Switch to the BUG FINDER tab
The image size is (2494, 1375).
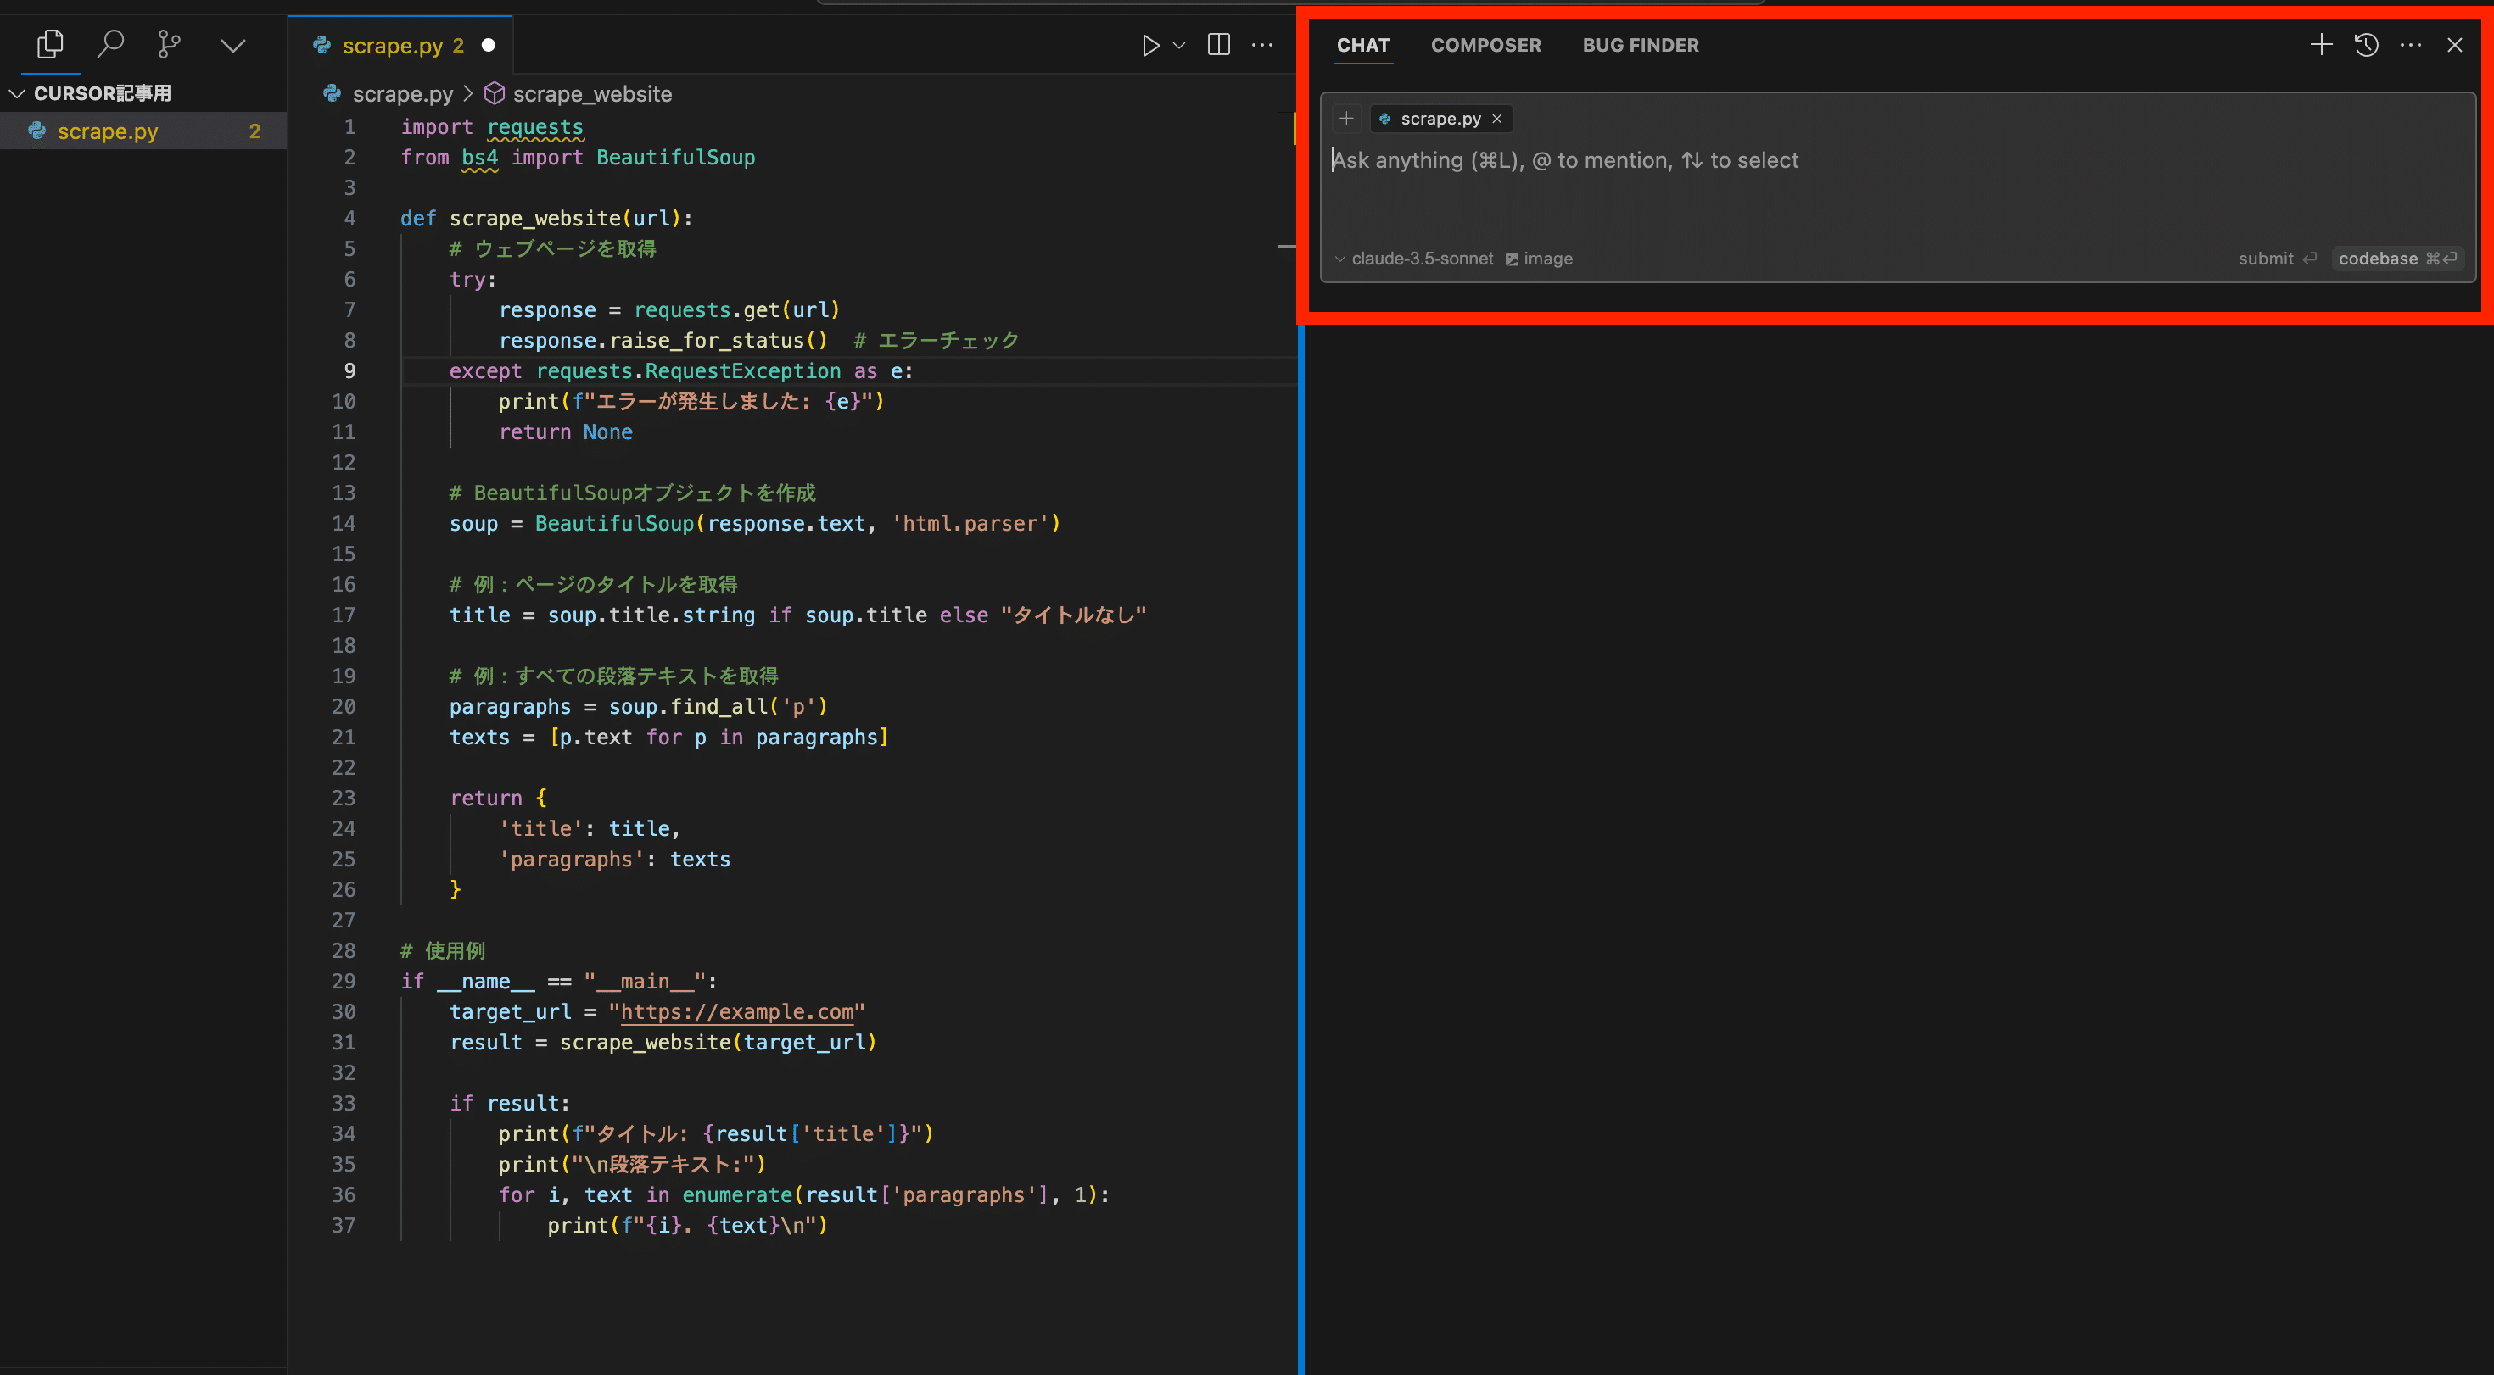tap(1640, 46)
